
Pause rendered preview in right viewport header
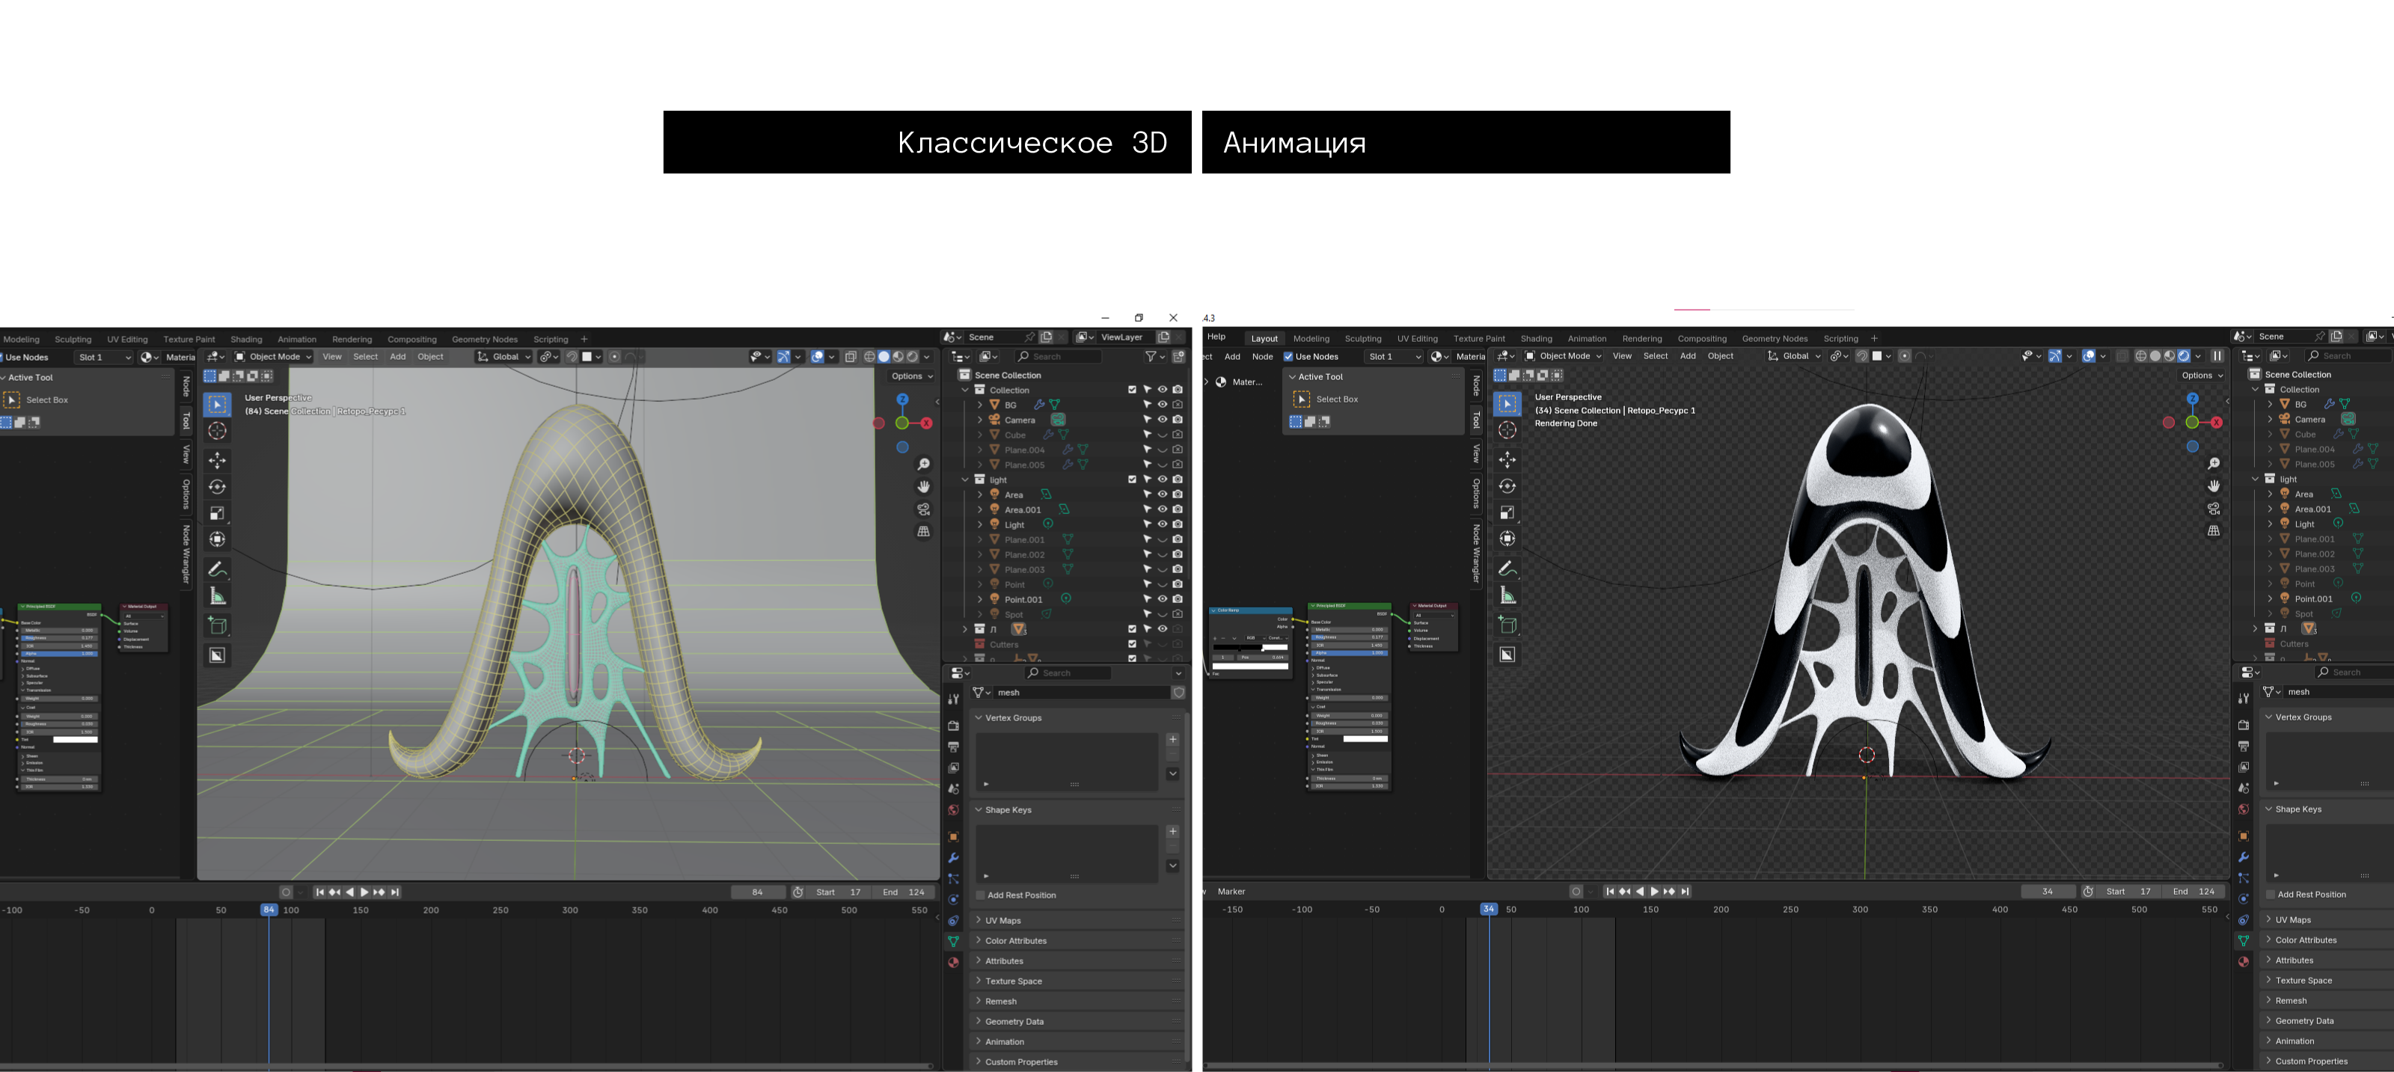point(2217,356)
